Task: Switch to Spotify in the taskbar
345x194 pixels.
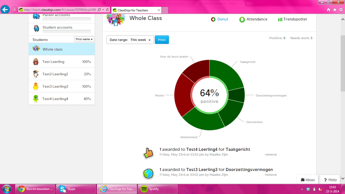Action: [x=158, y=189]
